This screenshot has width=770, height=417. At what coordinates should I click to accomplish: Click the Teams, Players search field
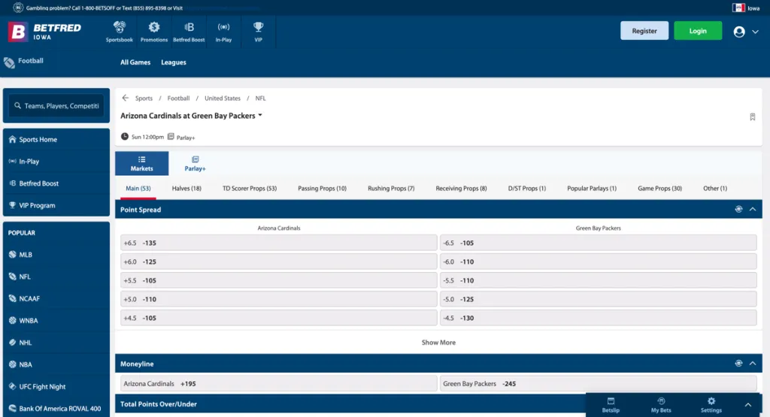[x=56, y=105]
